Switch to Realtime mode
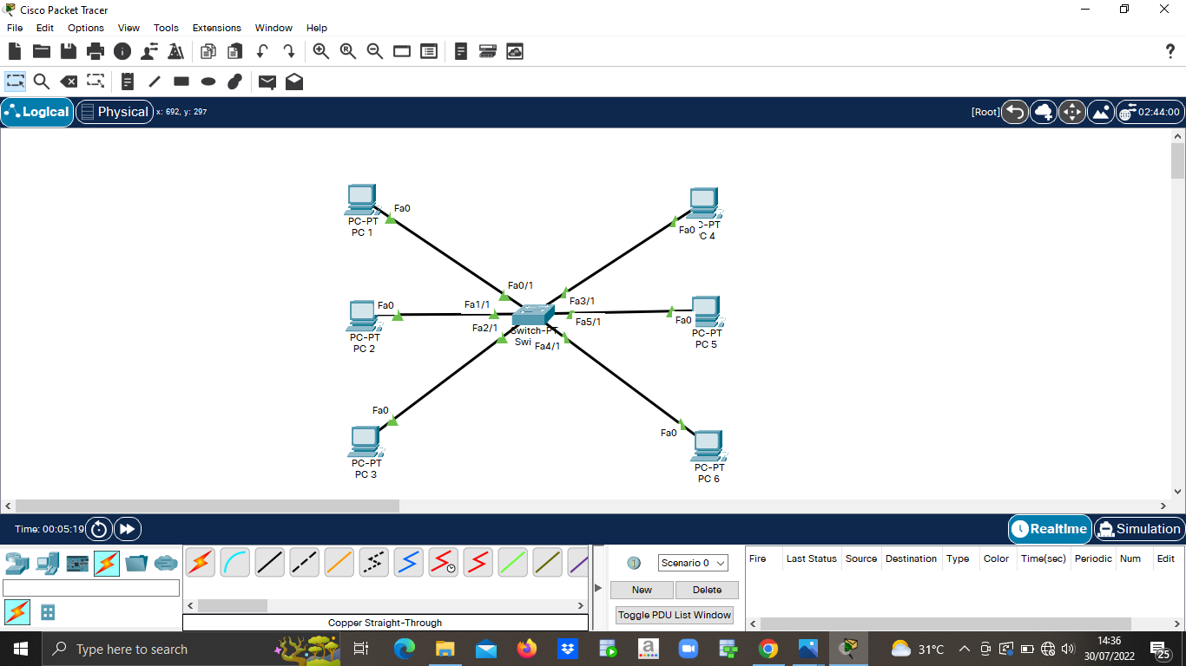Viewport: 1186px width, 666px height. [x=1050, y=529]
